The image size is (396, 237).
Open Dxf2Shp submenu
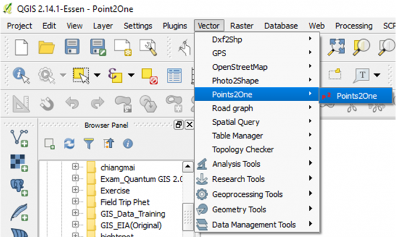(257, 40)
